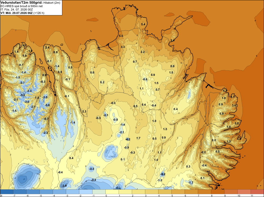Click the 1.8 temperature value
This screenshot has height=197, width=264.
(x=37, y=98)
